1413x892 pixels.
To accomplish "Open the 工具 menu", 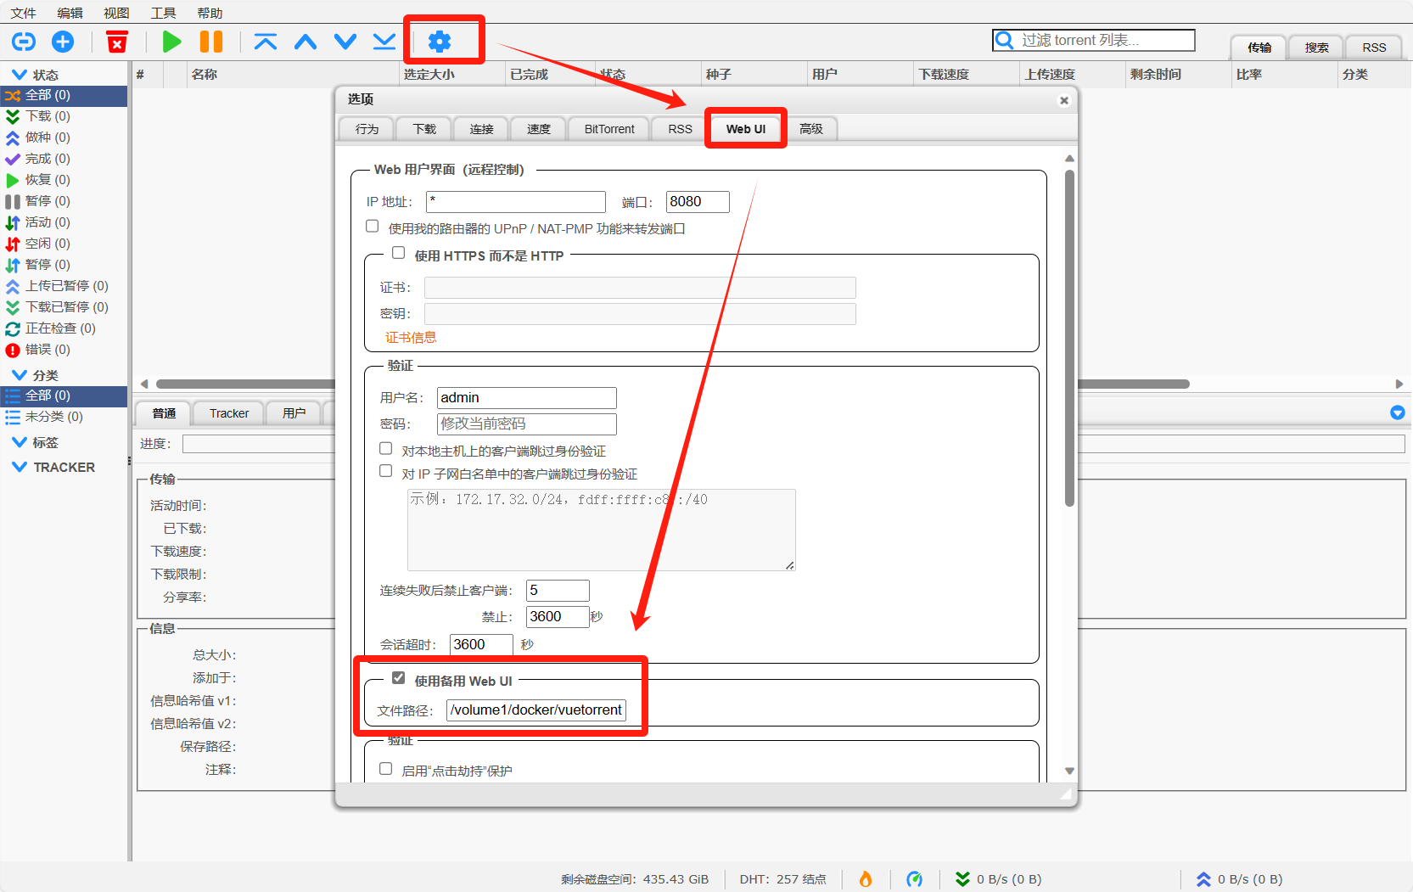I will [163, 13].
